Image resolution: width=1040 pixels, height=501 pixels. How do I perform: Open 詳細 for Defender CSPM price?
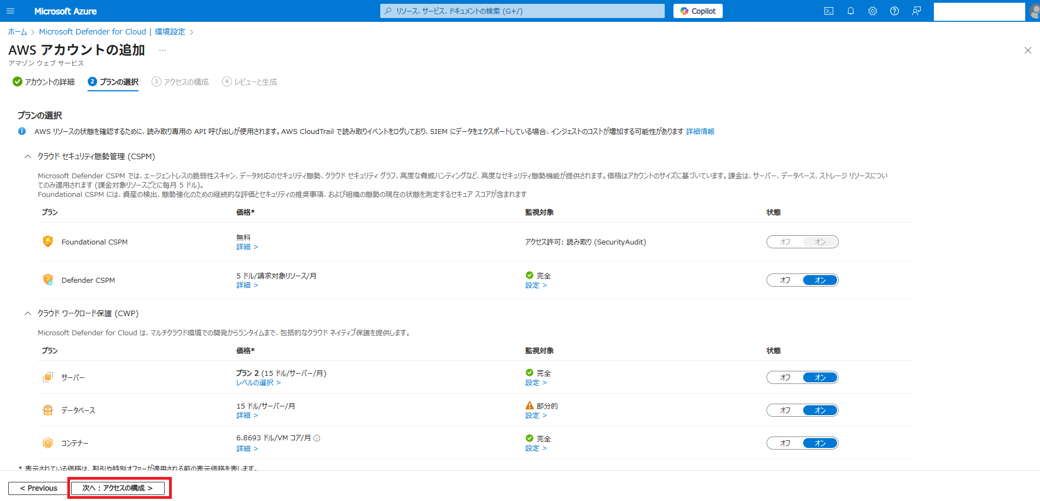click(247, 286)
